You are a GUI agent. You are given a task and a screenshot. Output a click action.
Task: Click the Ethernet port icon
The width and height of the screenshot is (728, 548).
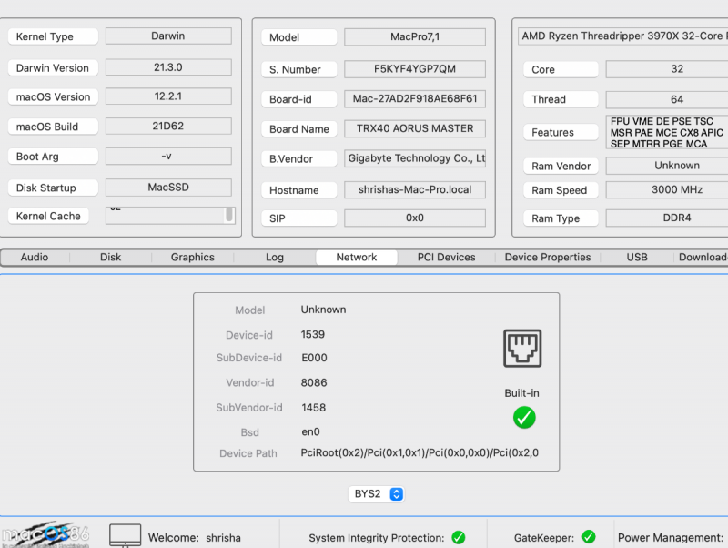click(522, 349)
